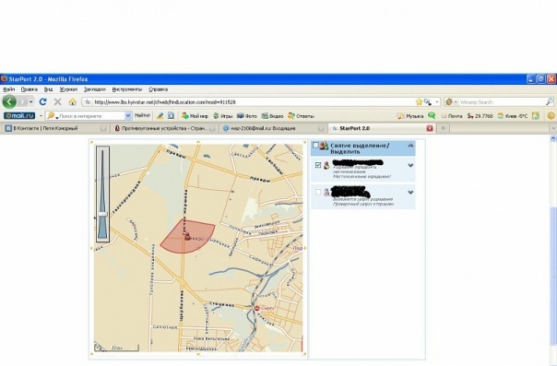
Task: Open the Mail.ru logo dropdown arrow
Action: tap(41, 116)
